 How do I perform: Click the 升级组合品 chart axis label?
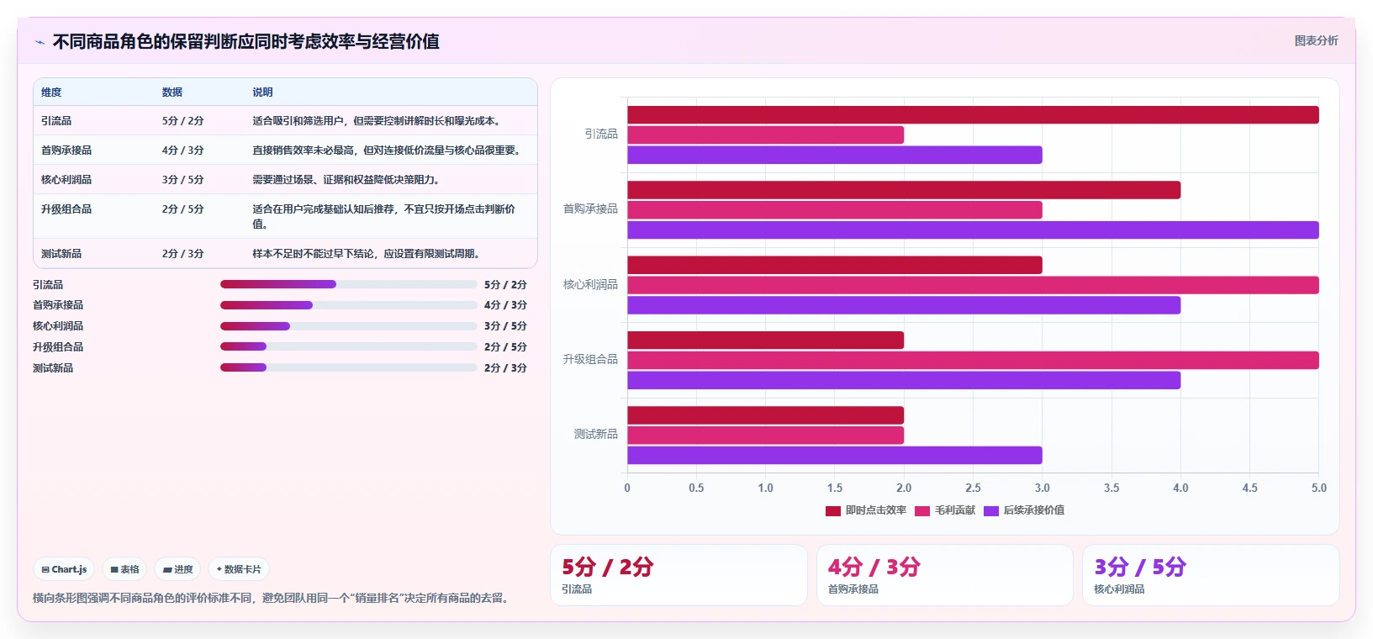(x=590, y=360)
